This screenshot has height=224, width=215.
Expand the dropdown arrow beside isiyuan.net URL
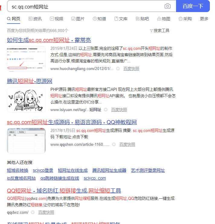[106, 110]
